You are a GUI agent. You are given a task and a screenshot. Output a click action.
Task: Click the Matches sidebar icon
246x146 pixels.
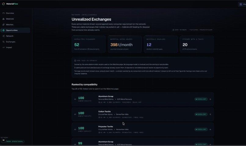(x=3, y=25)
